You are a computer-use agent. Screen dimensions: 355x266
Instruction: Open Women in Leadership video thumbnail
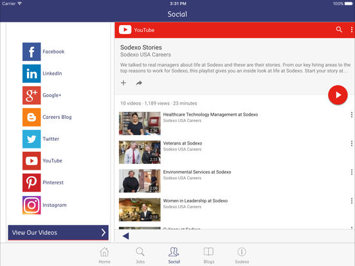(x=140, y=209)
